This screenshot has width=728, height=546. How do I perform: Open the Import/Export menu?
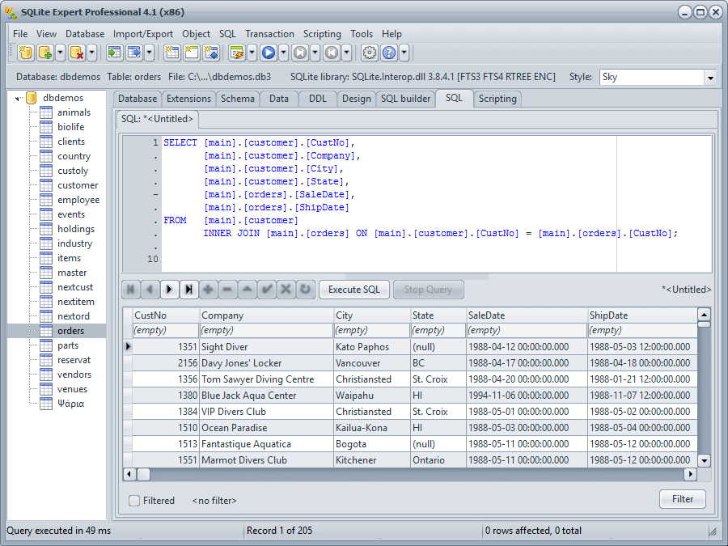tap(143, 34)
